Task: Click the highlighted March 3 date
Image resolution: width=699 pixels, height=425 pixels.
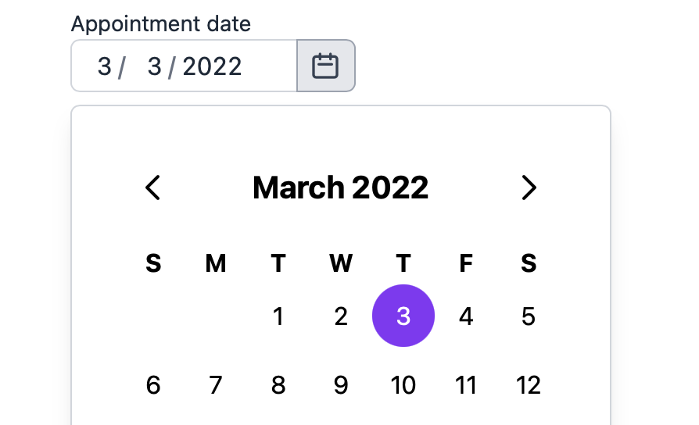Action: coord(403,316)
